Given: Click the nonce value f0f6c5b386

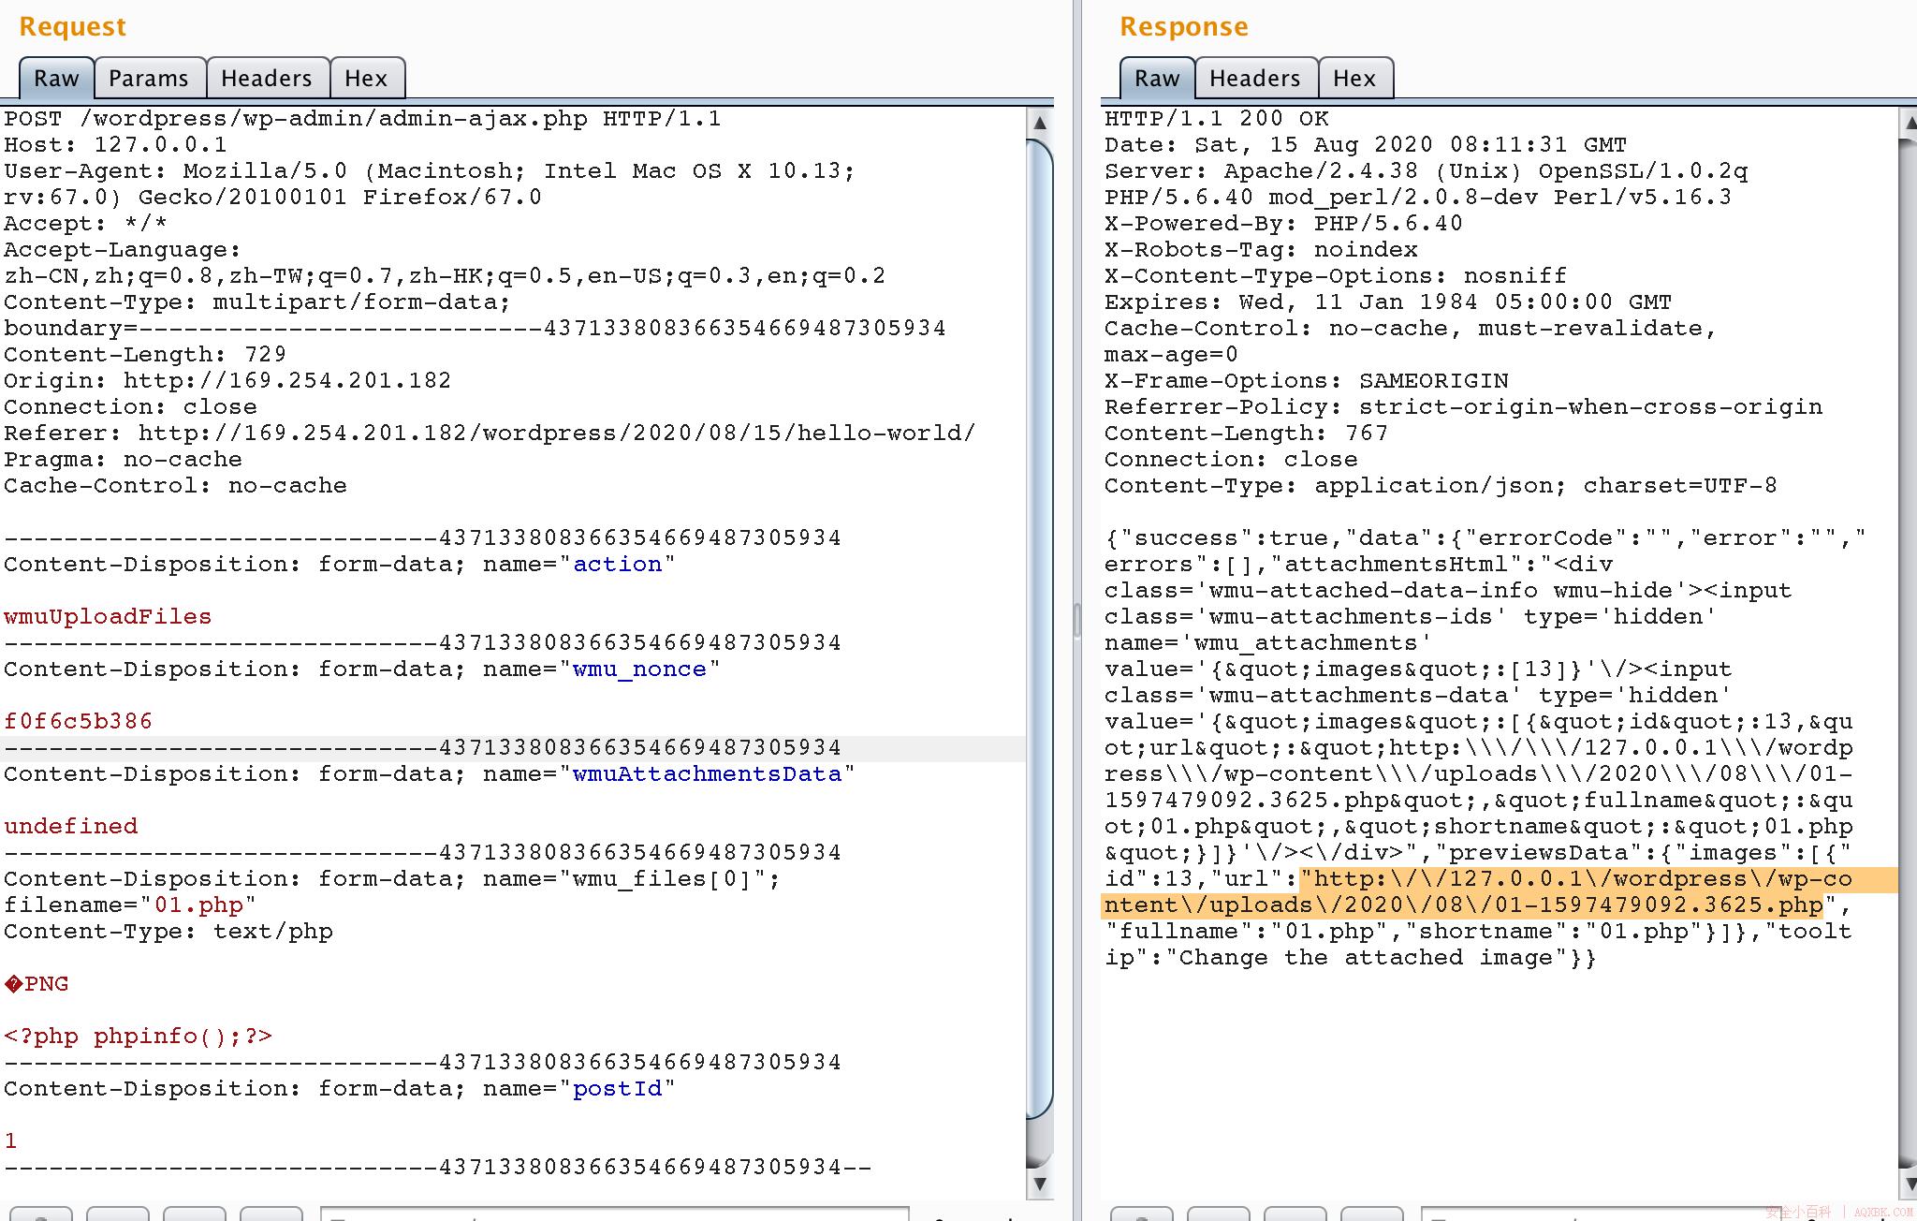Looking at the screenshot, I should coord(78,722).
